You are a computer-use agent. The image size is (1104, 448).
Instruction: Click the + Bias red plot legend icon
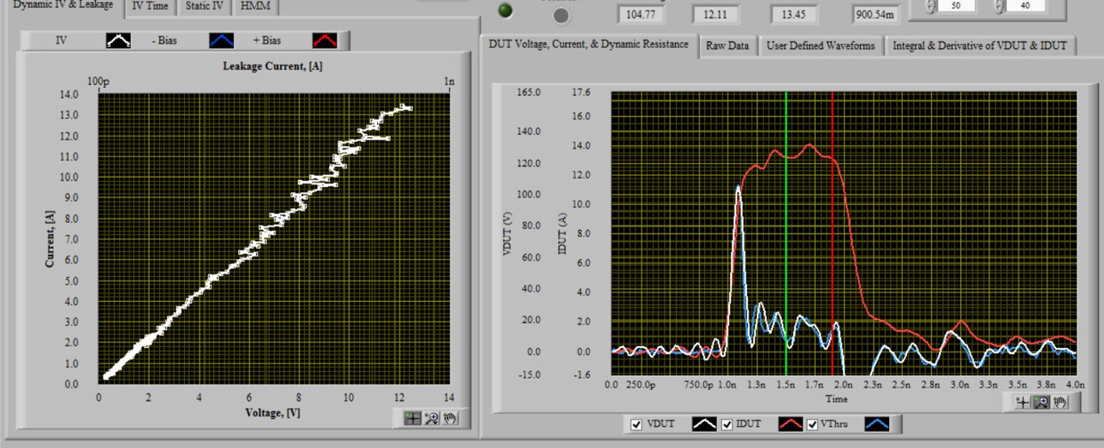tap(325, 40)
